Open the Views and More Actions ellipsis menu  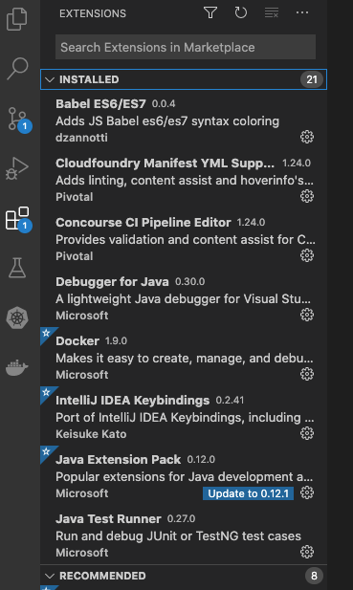302,13
